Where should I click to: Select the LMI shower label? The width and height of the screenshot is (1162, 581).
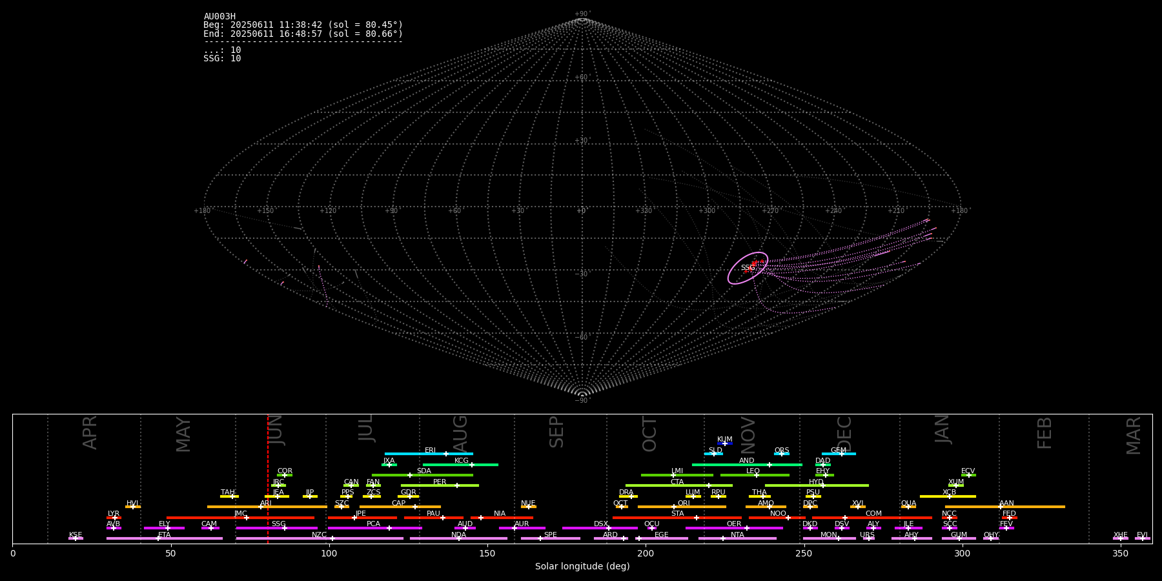coord(677,471)
